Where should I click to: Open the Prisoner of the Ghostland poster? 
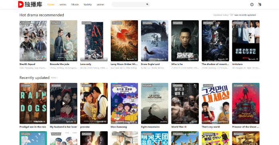point(246,103)
